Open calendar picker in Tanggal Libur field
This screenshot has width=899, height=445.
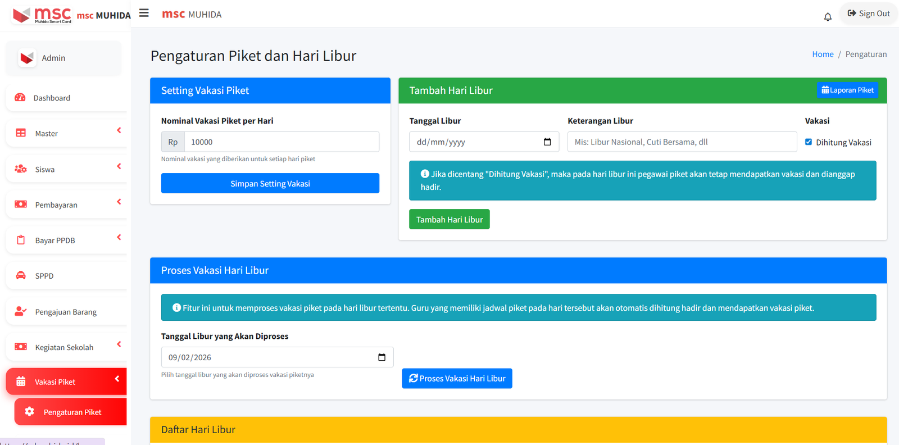coord(547,142)
